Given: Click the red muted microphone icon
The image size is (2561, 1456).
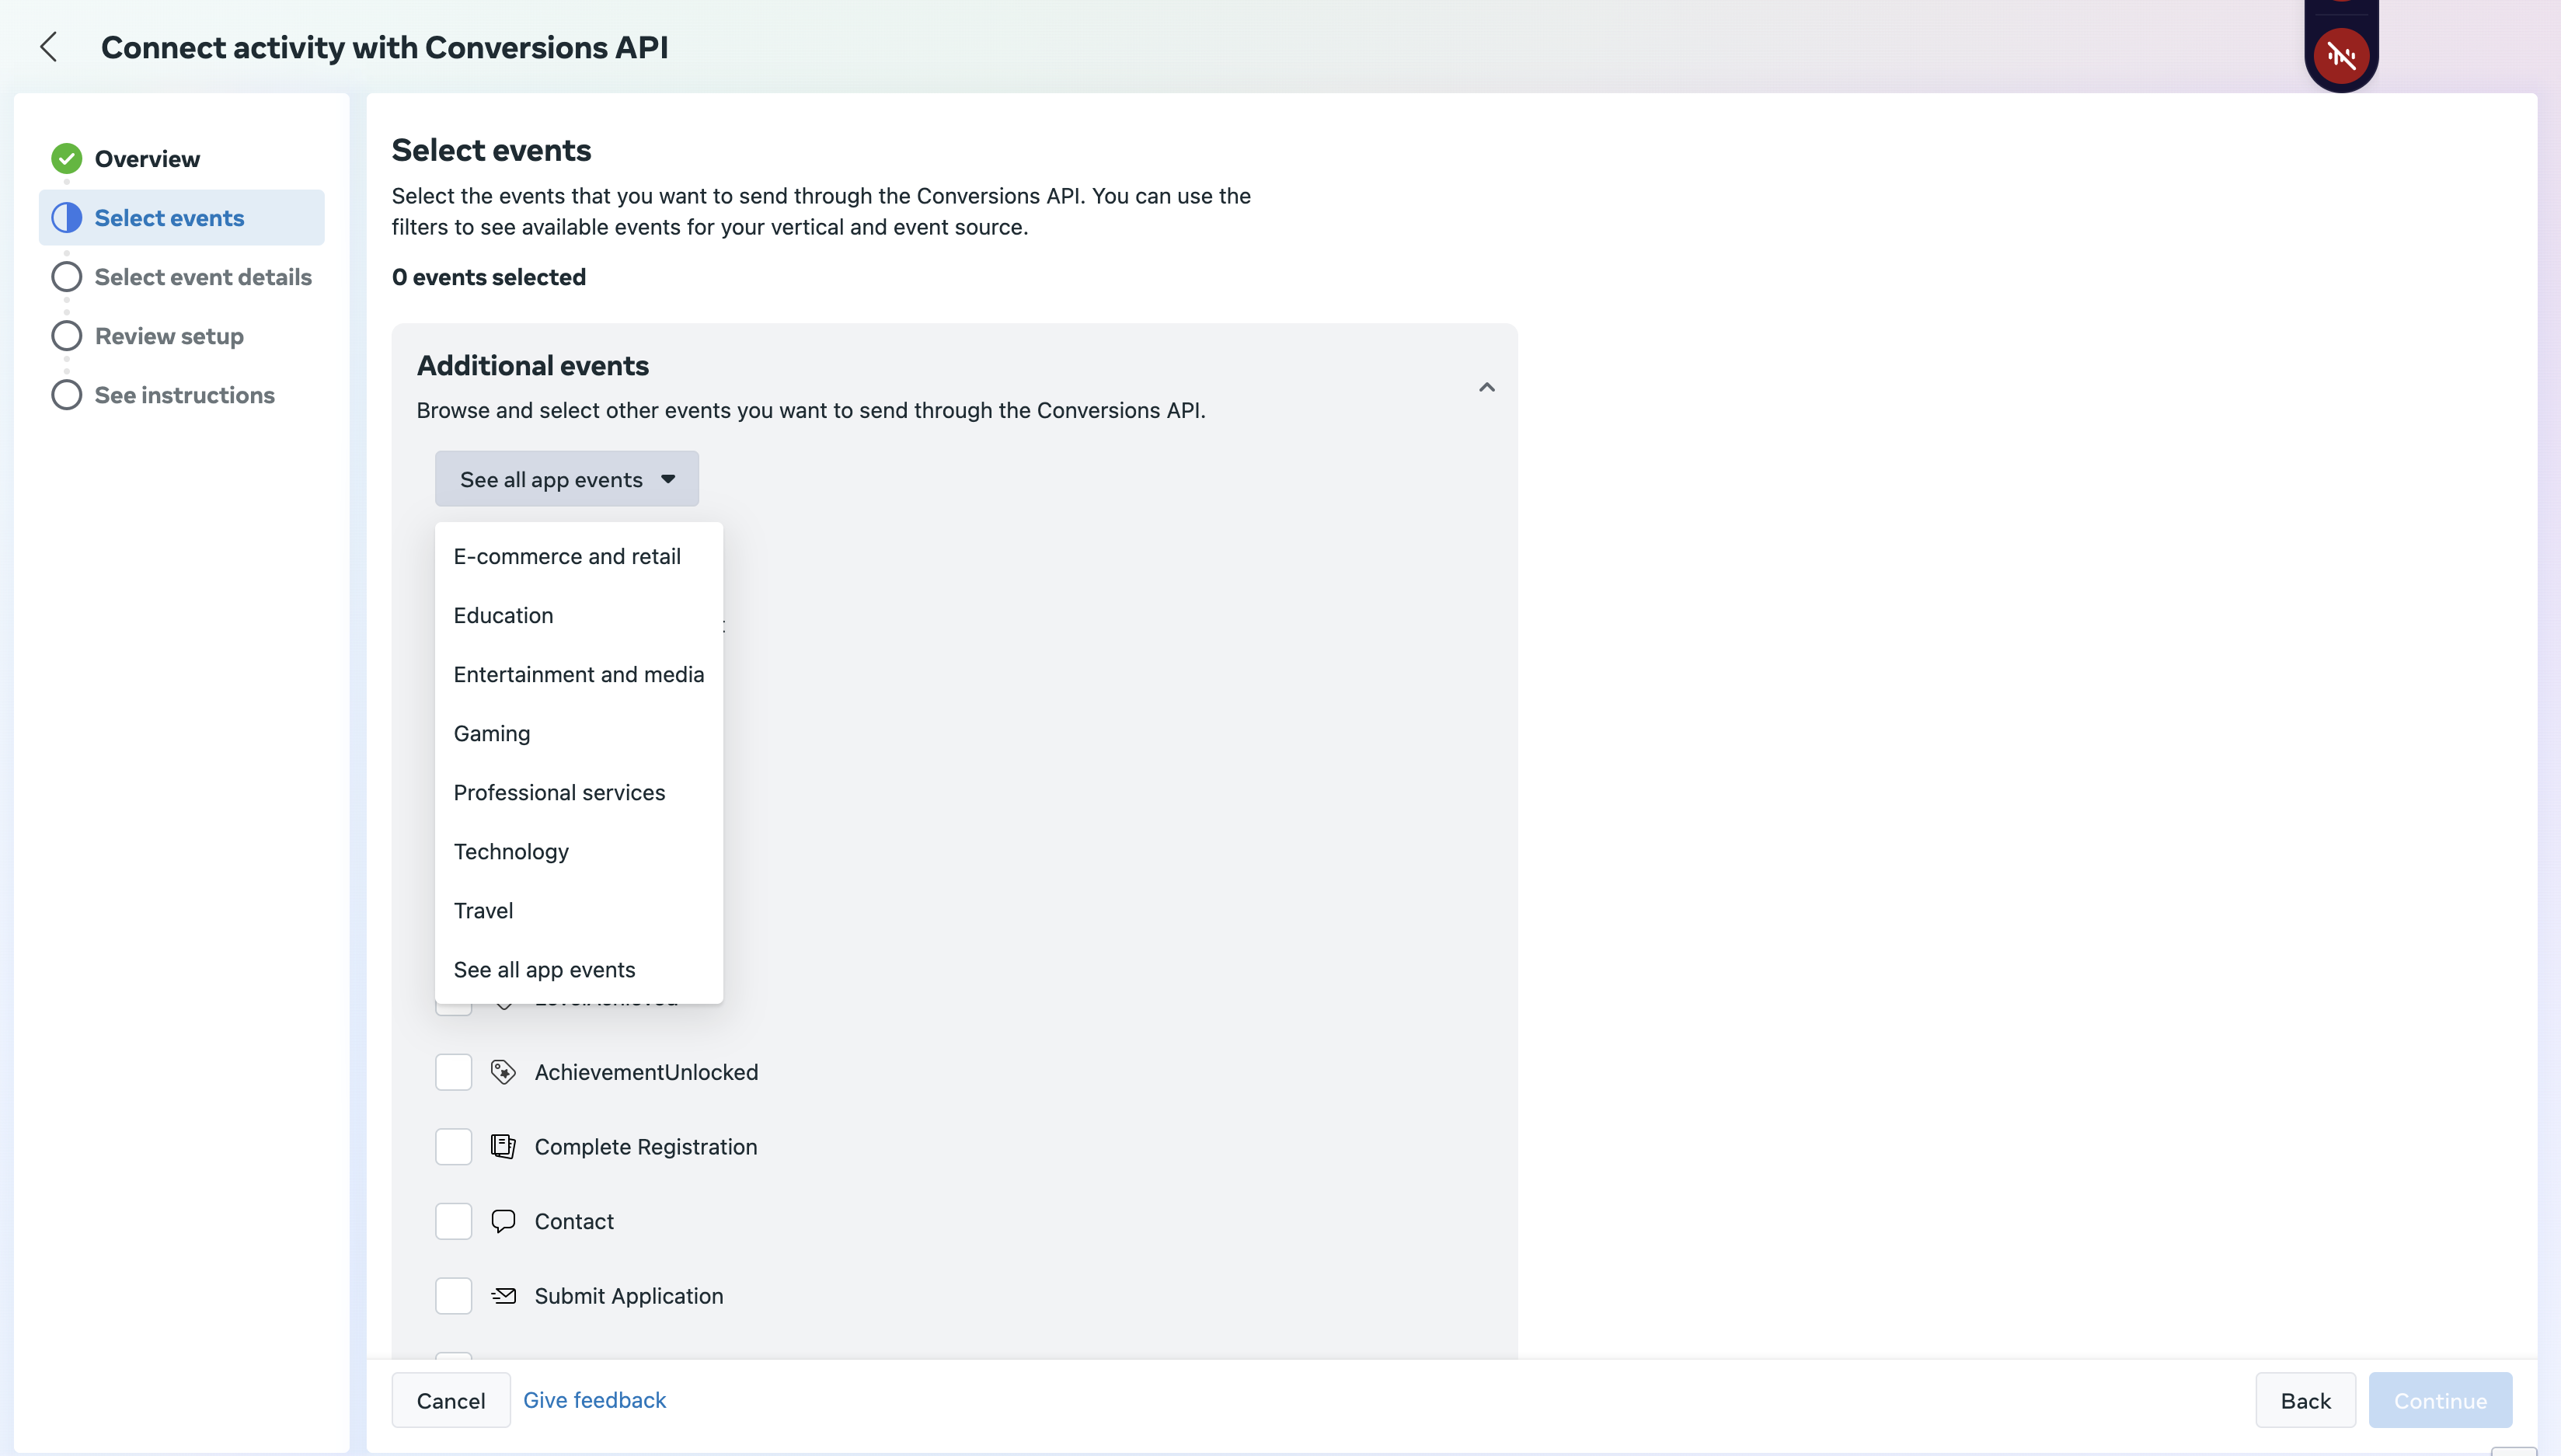Looking at the screenshot, I should click(2341, 55).
